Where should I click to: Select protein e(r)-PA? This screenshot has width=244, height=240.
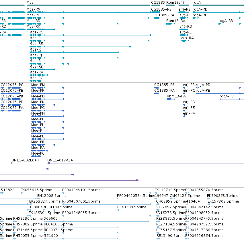(x=189, y=113)
